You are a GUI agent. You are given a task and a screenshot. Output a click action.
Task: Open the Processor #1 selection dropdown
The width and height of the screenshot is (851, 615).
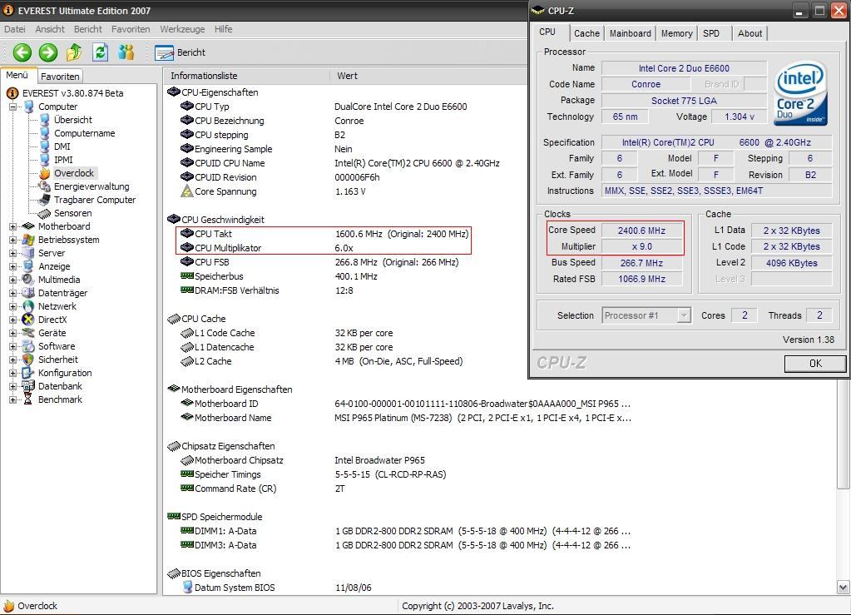[x=646, y=315]
